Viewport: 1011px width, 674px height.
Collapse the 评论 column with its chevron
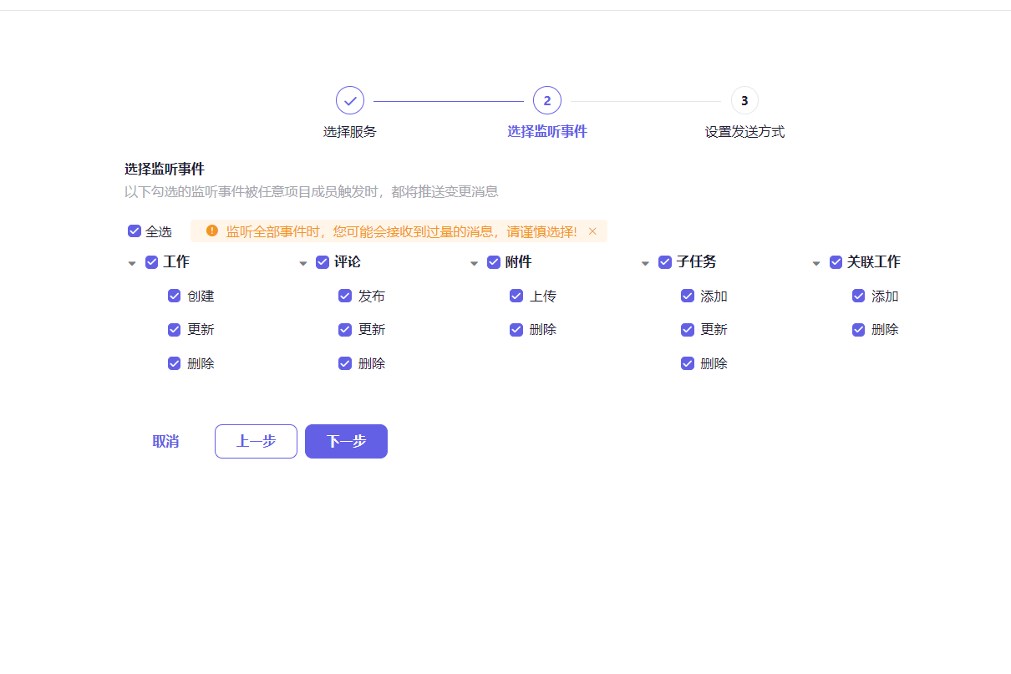(302, 262)
